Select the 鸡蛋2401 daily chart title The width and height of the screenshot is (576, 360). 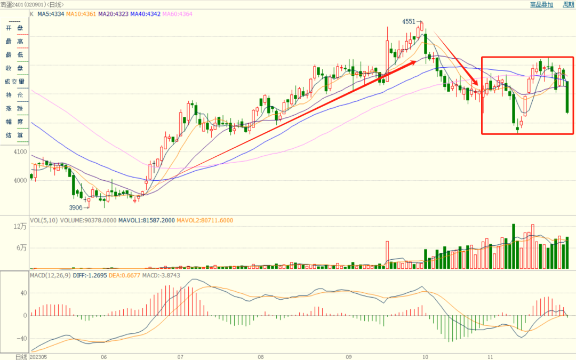click(x=32, y=4)
